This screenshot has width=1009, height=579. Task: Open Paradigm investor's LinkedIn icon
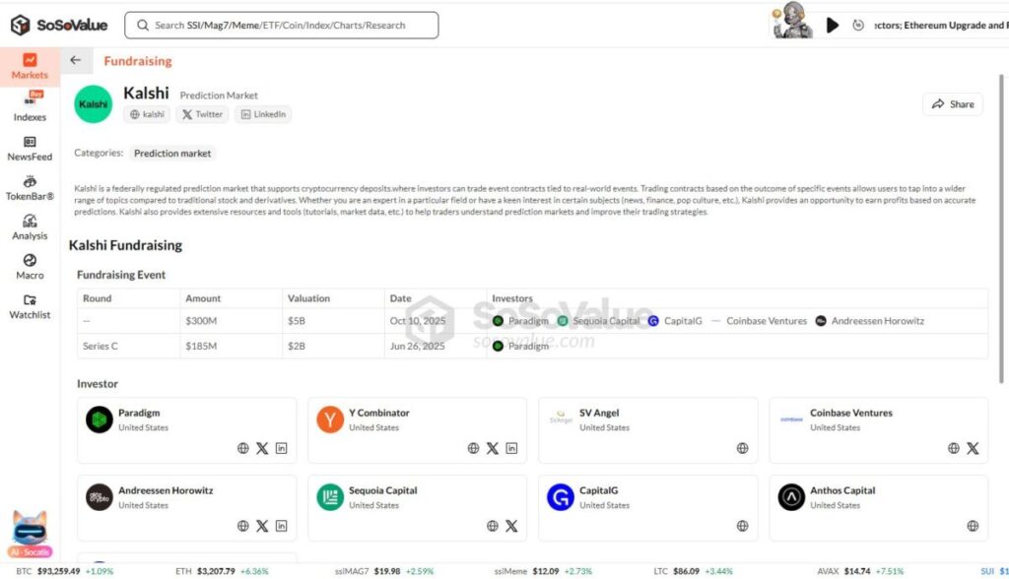282,448
